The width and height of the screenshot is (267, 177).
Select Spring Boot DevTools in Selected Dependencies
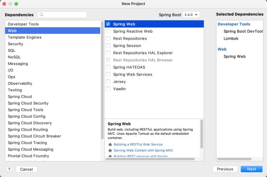[x=243, y=31]
